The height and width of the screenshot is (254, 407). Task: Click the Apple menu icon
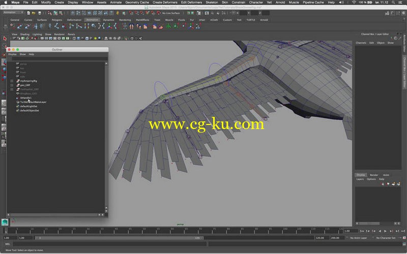click(x=6, y=3)
